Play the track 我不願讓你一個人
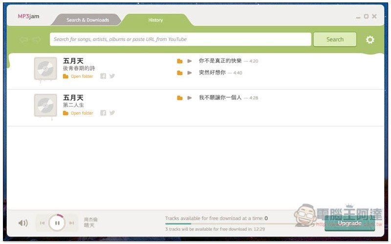 (x=190, y=98)
